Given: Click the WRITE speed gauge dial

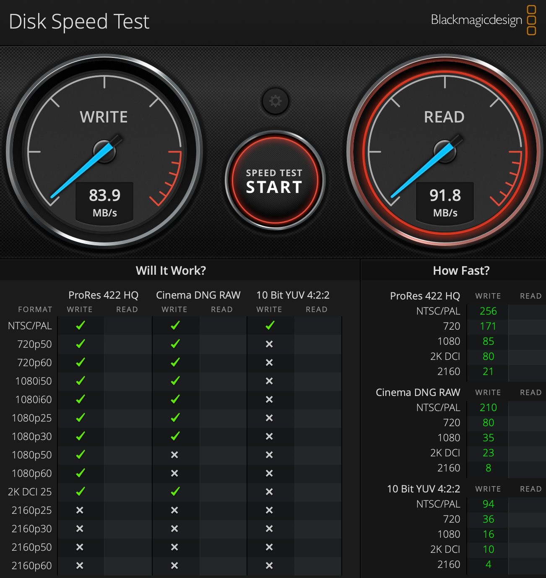Looking at the screenshot, I should 104,151.
